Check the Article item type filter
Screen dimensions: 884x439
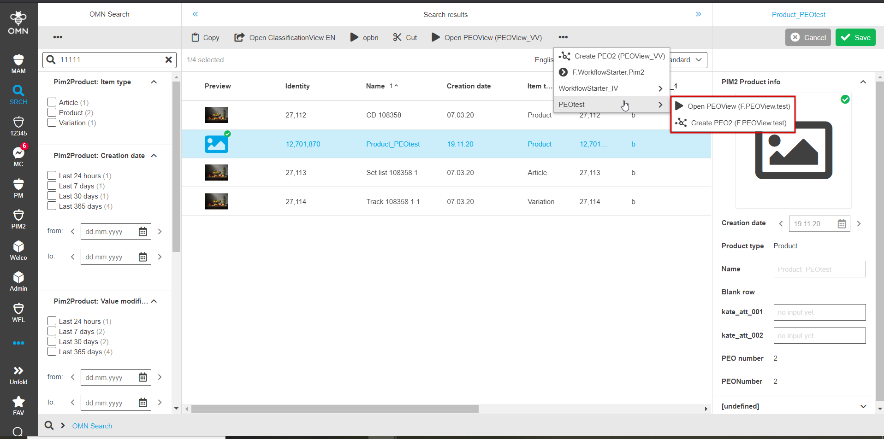52,102
